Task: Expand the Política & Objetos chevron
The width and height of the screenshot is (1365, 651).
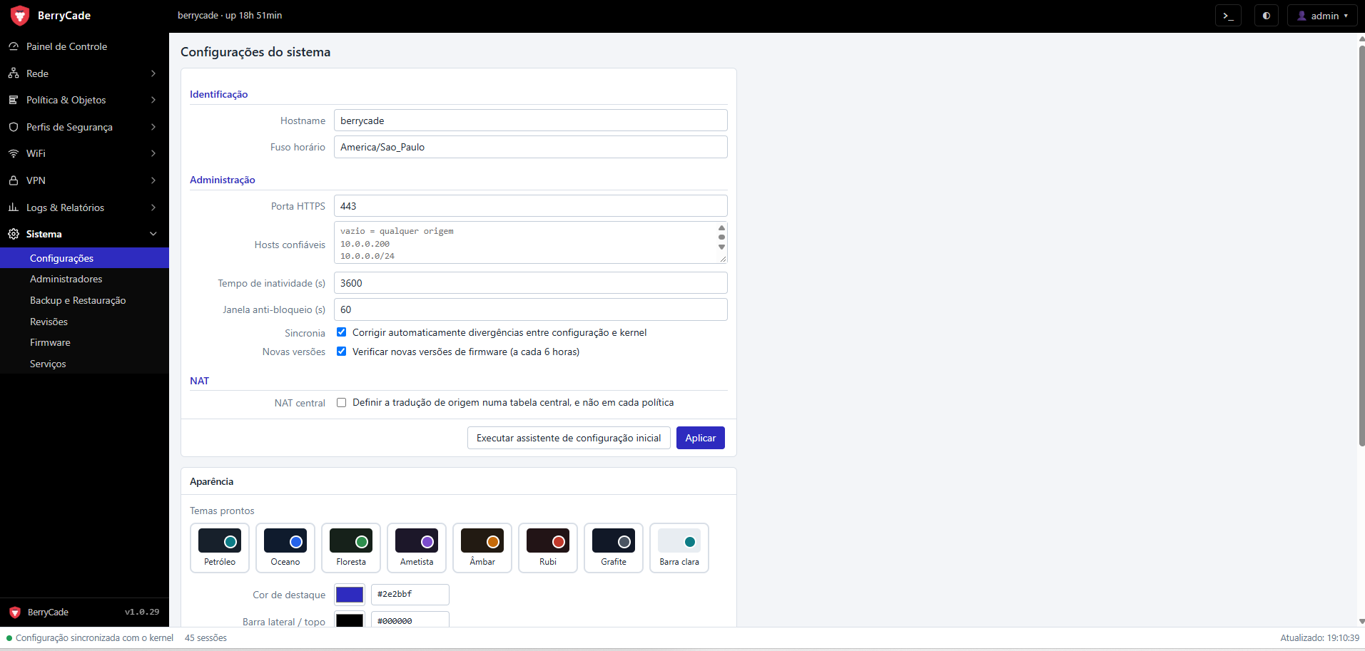Action: (153, 100)
